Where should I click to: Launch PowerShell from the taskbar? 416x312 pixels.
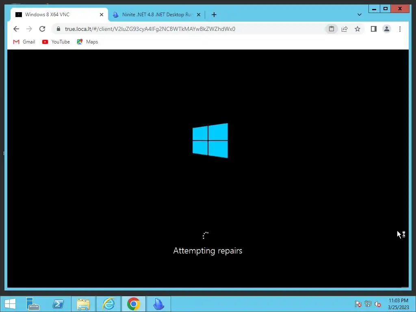58,304
